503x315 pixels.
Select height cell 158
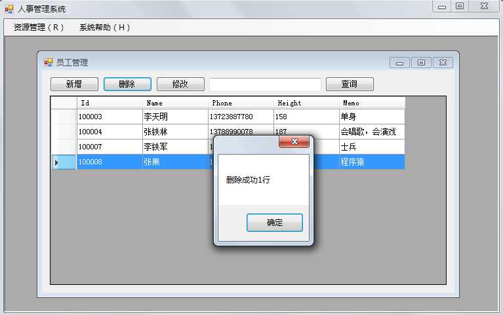[306, 117]
